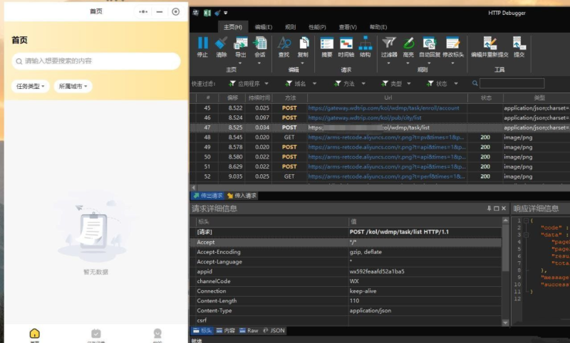Click the request list horizontal scrollbar left arrow
This screenshot has width=570, height=343.
(x=193, y=188)
